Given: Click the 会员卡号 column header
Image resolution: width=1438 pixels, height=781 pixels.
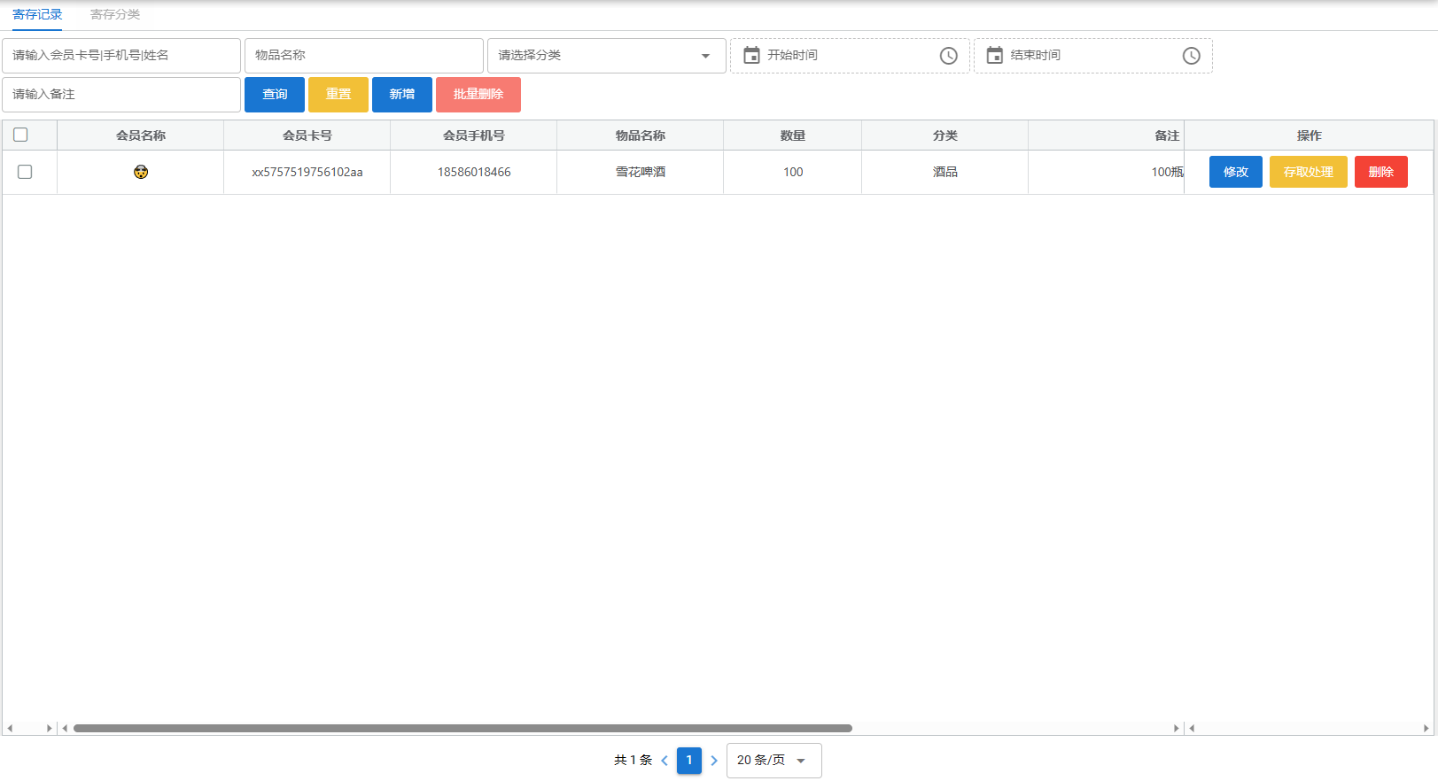Looking at the screenshot, I should pyautogui.click(x=307, y=135).
